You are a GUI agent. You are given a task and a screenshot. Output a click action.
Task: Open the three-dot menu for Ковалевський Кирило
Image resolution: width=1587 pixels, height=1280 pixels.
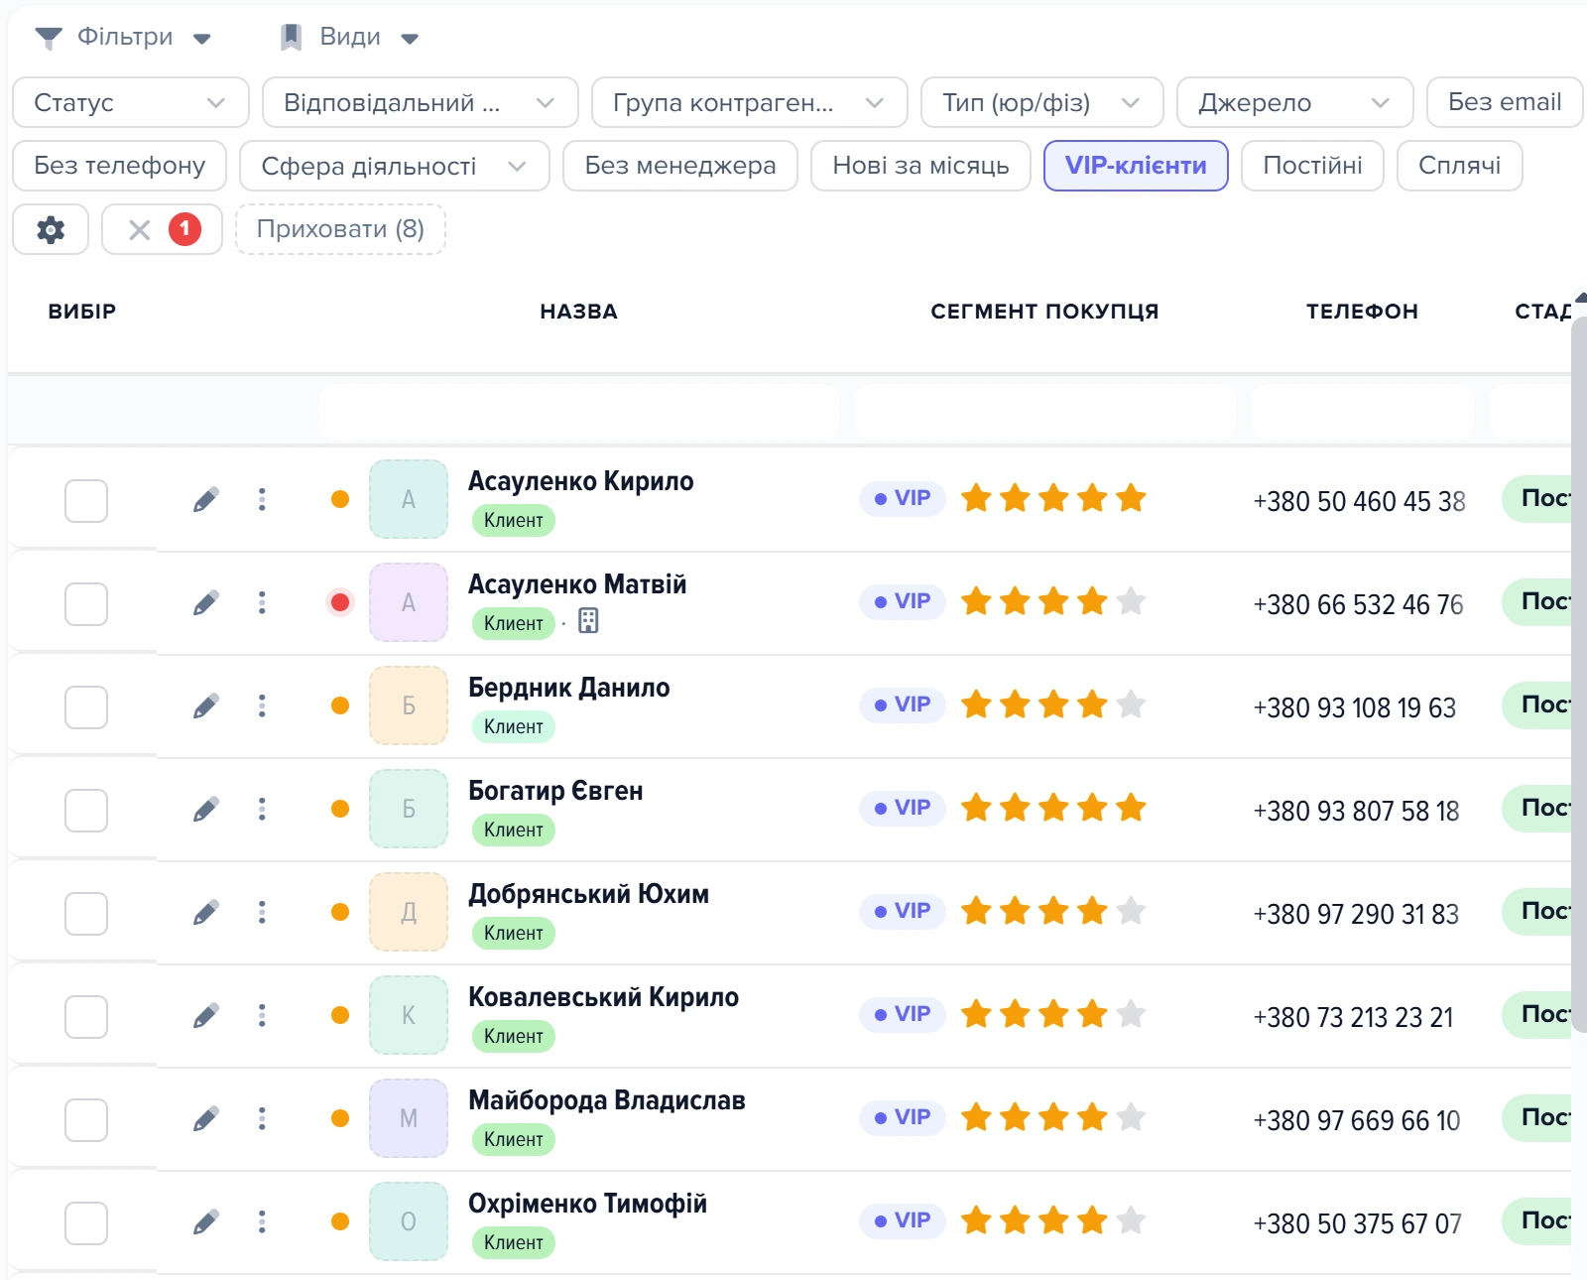[262, 1015]
